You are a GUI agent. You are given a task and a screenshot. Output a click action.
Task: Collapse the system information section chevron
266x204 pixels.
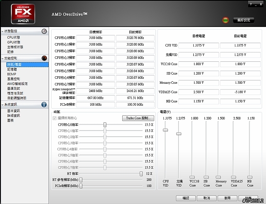click(2, 105)
